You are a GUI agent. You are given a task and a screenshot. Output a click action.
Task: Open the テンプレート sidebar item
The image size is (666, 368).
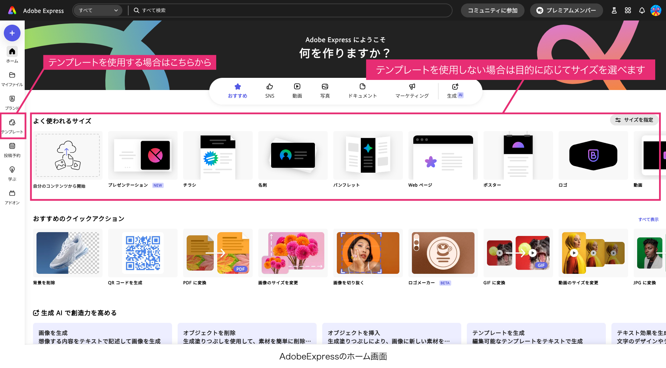(12, 126)
